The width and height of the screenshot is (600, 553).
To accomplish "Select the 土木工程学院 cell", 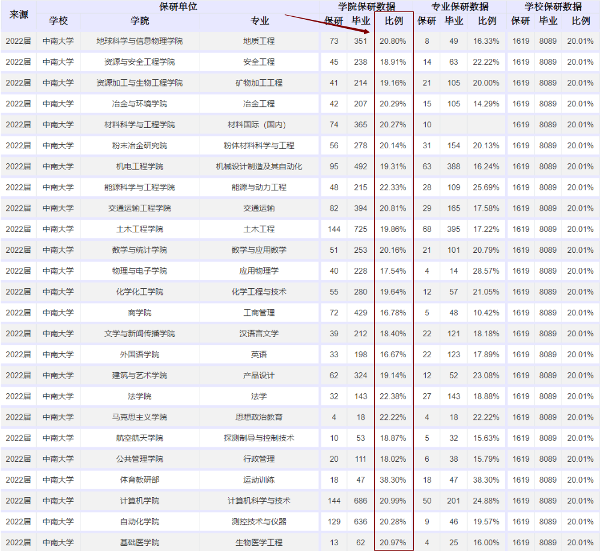I will 140,229.
